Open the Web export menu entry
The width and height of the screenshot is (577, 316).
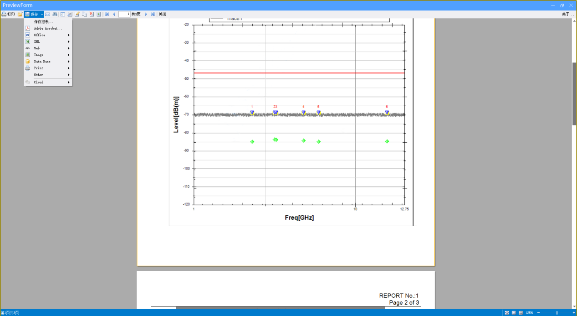48,48
